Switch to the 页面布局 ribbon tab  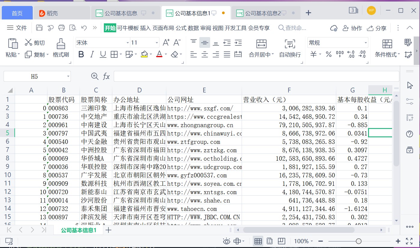[x=163, y=28]
